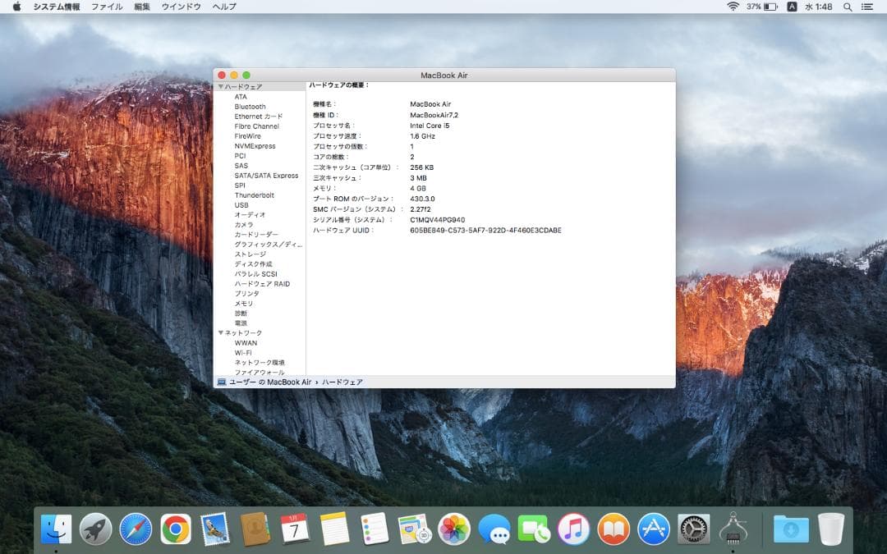Select Bluetooth in the sidebar

[x=250, y=106]
